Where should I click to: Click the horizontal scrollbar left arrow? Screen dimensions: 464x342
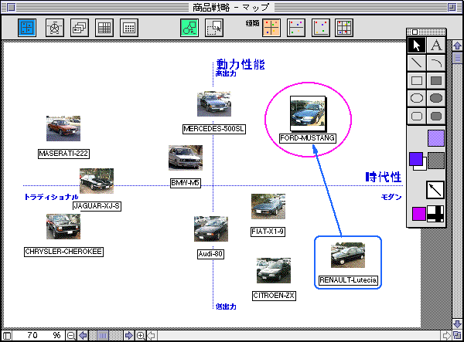pos(152,336)
